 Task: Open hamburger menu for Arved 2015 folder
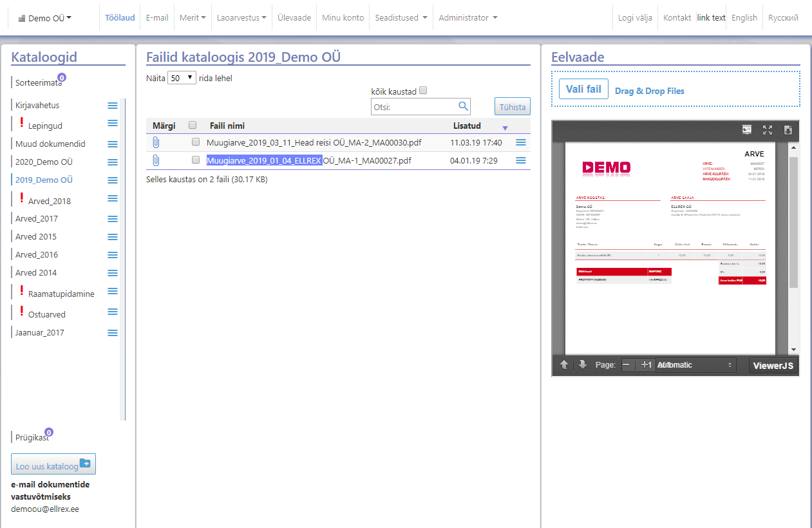pos(113,237)
